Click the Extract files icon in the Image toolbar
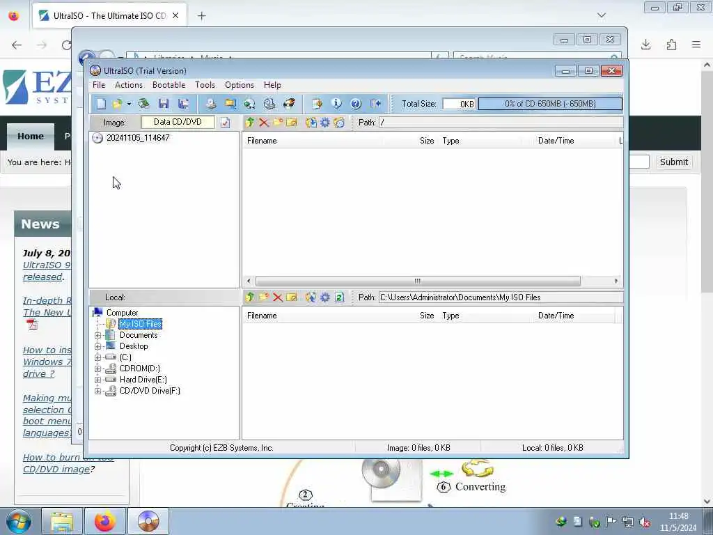The height and width of the screenshot is (535, 713). (x=311, y=123)
